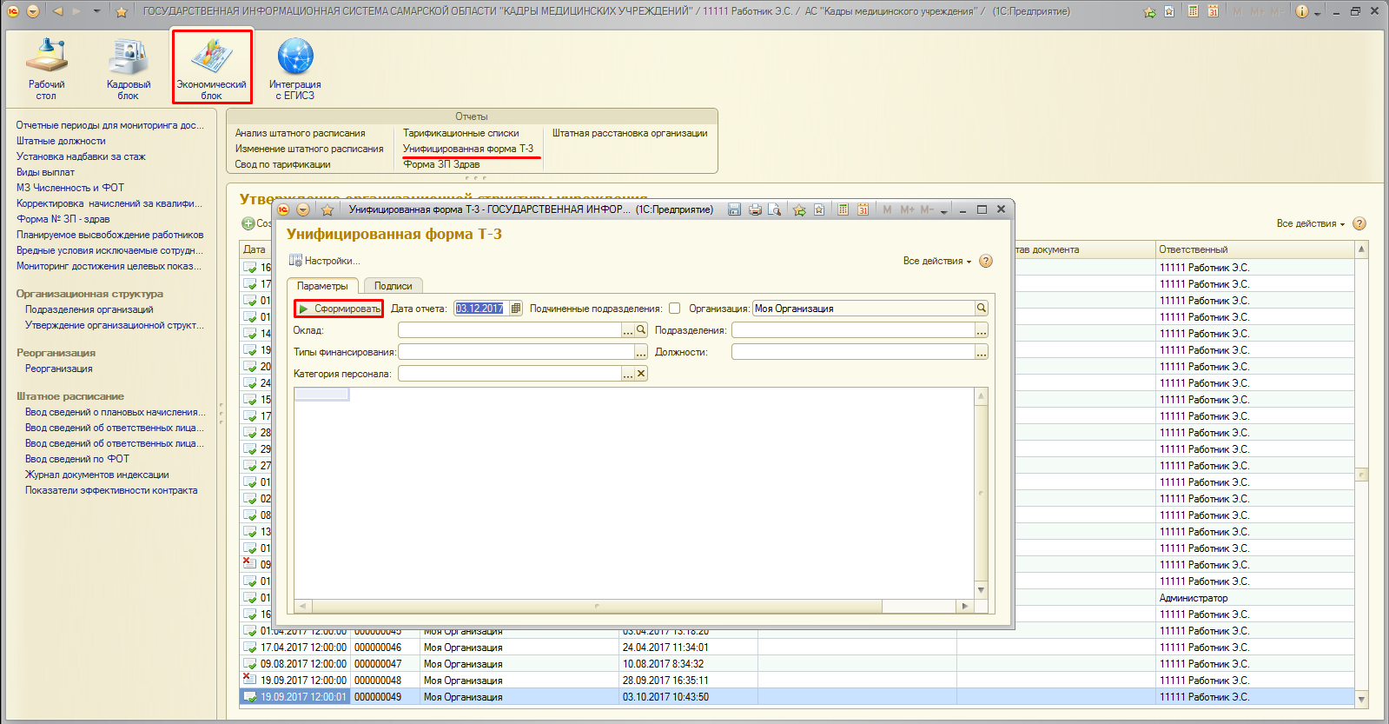Click the save icon in dialog title bar

pyautogui.click(x=734, y=209)
